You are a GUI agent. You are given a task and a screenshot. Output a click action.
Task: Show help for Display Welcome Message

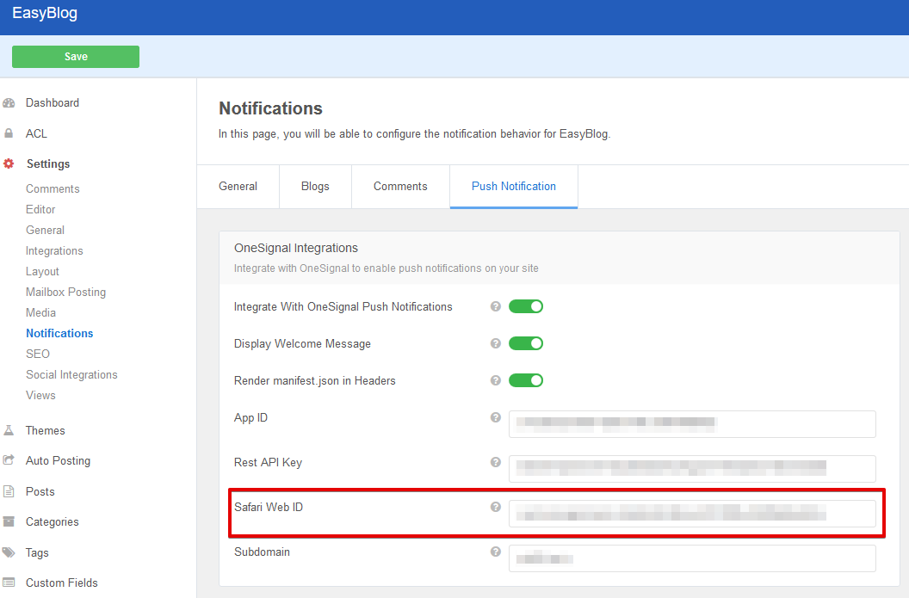tap(496, 343)
